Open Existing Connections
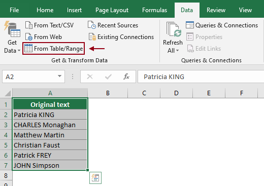 (121, 37)
